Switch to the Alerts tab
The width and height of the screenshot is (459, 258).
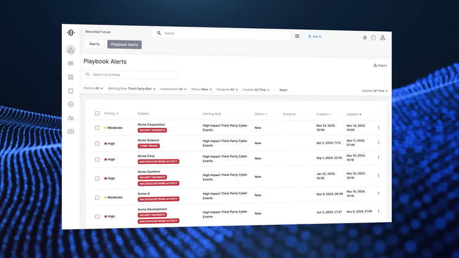94,44
